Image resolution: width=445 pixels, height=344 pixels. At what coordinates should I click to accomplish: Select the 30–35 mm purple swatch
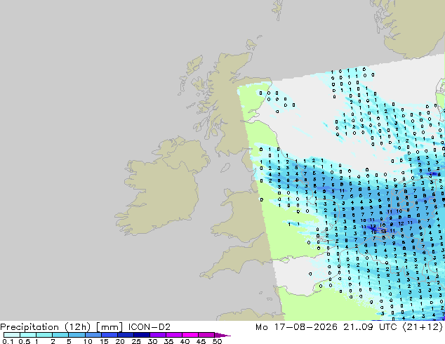coord(157,335)
